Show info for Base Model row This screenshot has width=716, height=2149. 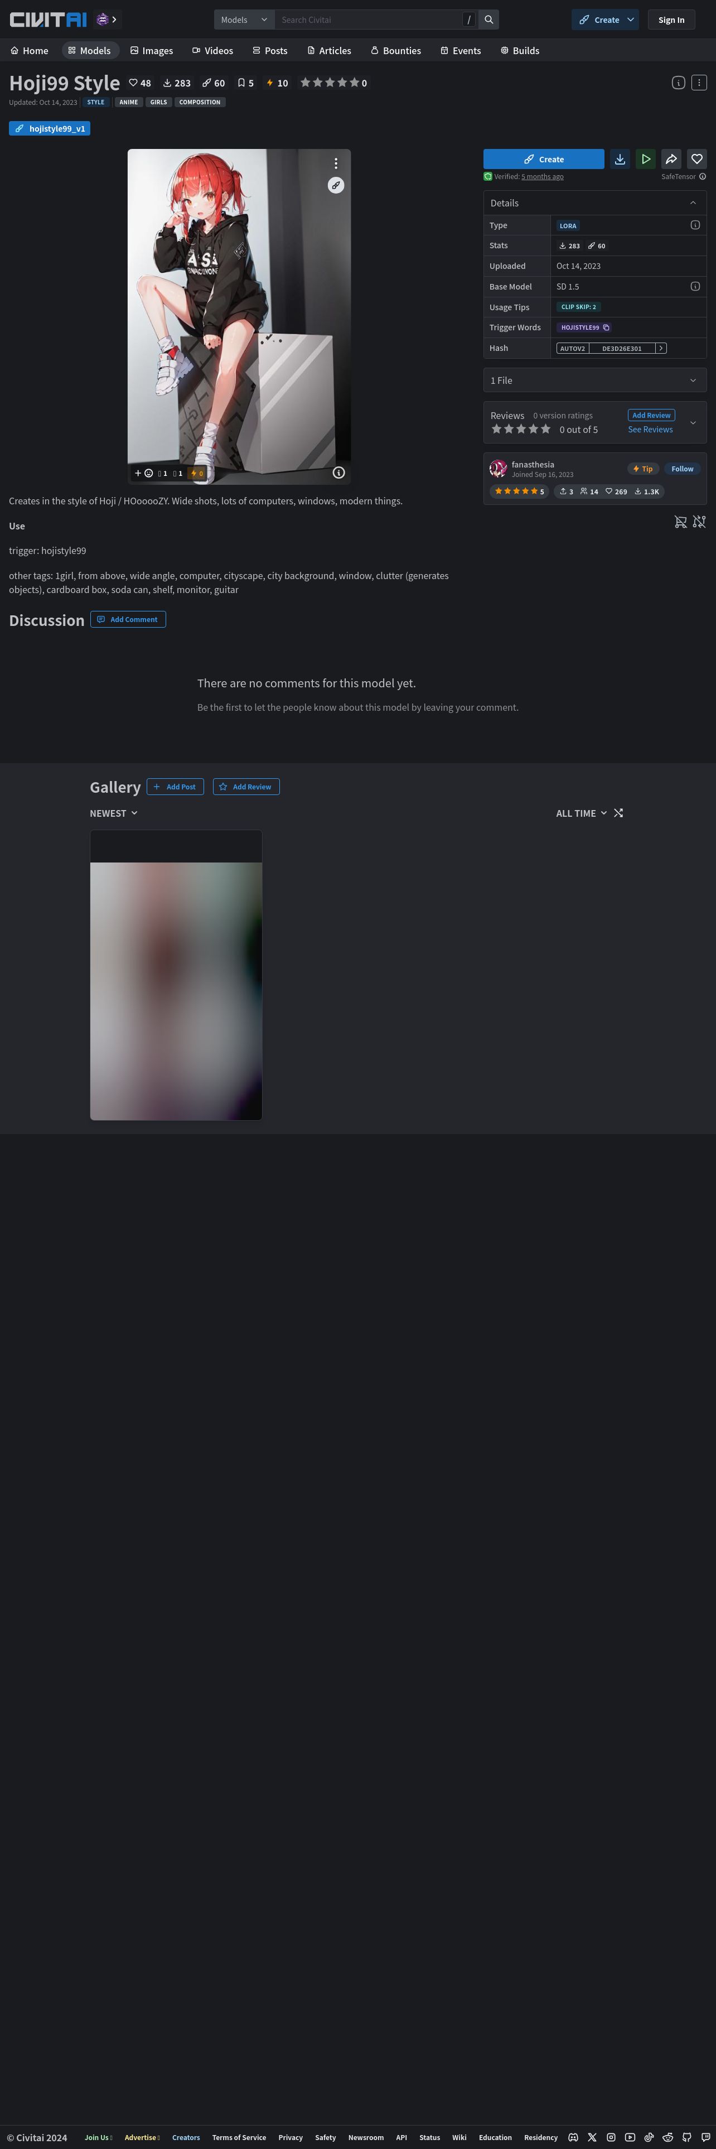coord(695,286)
